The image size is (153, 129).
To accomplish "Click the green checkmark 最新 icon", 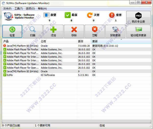I will tap(68, 15).
